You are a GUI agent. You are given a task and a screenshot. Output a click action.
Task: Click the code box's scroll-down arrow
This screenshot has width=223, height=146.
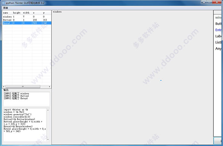point(48,139)
